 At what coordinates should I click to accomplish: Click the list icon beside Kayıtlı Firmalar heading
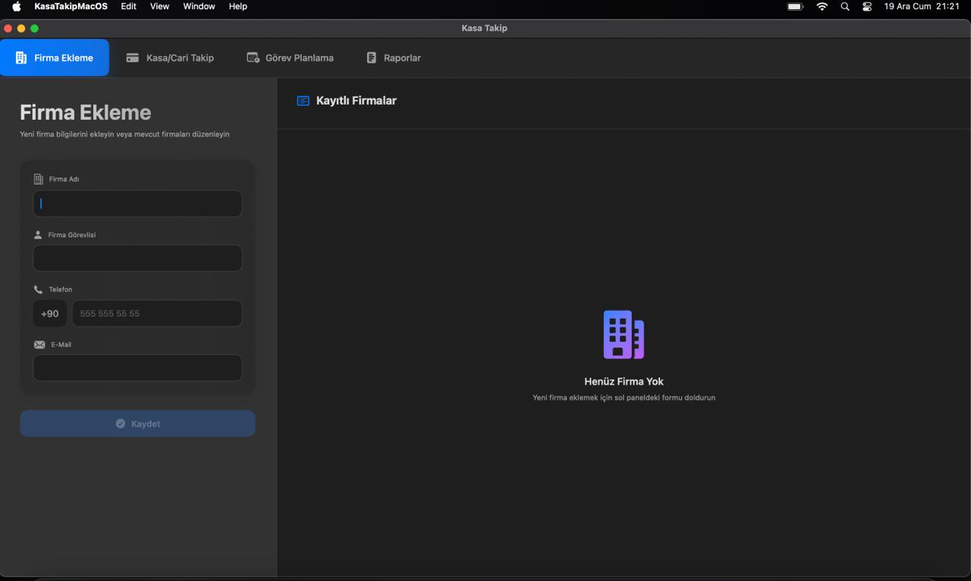click(x=303, y=100)
